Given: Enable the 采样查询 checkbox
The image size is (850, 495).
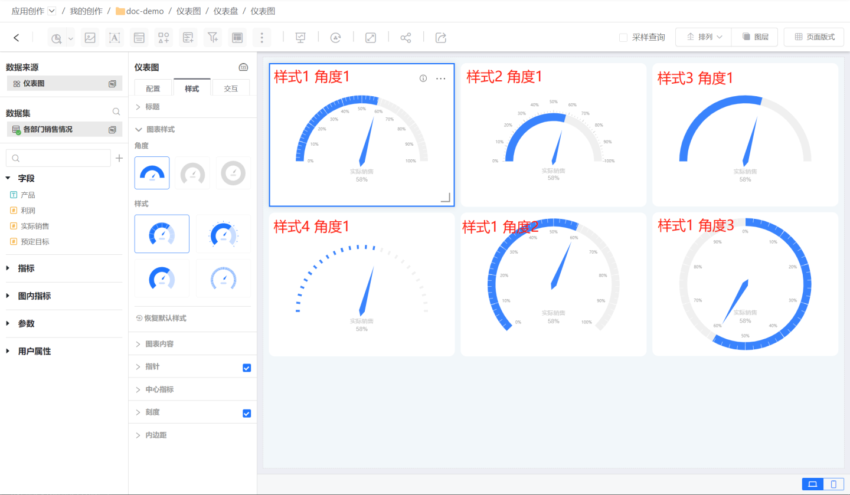Looking at the screenshot, I should [623, 37].
